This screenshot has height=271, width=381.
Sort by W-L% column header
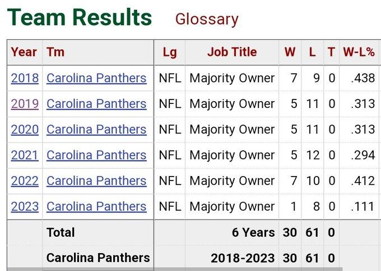[x=359, y=52]
